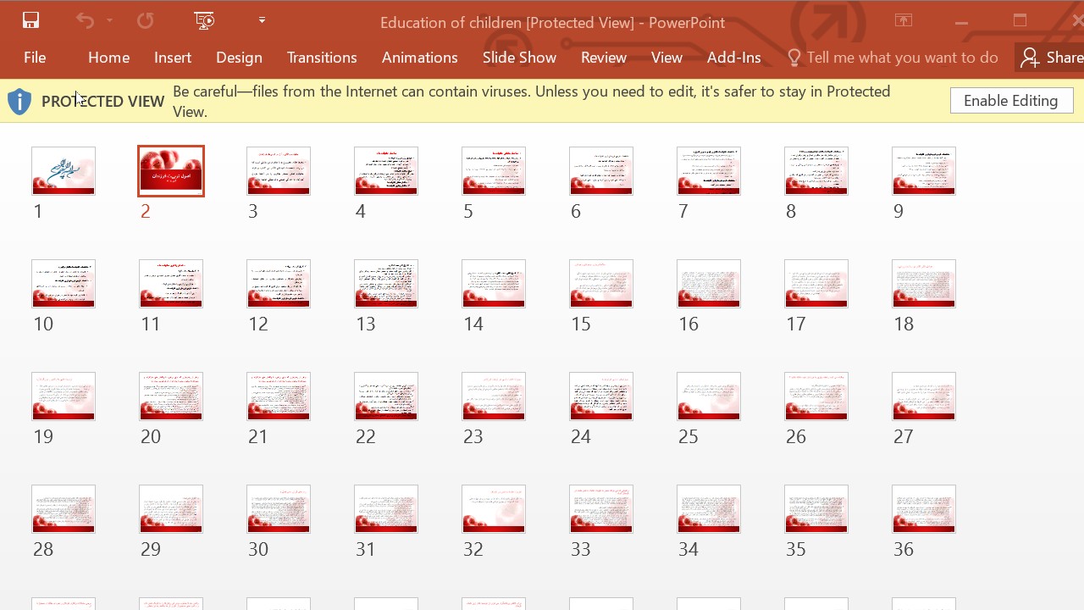Click the Save icon in Quick Access Toolbar
The width and height of the screenshot is (1084, 610).
(31, 21)
